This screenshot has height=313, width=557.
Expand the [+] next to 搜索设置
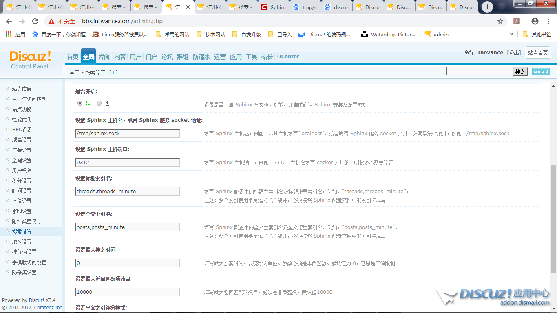[x=113, y=73]
